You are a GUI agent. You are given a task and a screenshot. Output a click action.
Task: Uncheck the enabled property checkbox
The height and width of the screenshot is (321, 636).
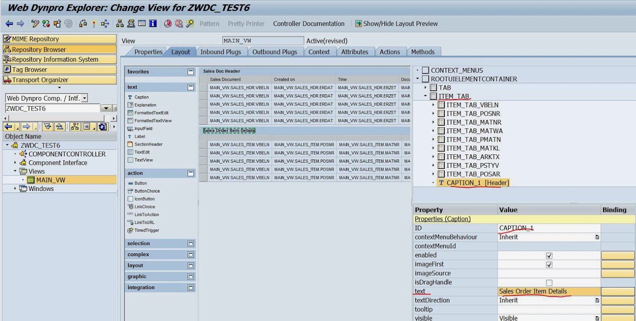(549, 256)
